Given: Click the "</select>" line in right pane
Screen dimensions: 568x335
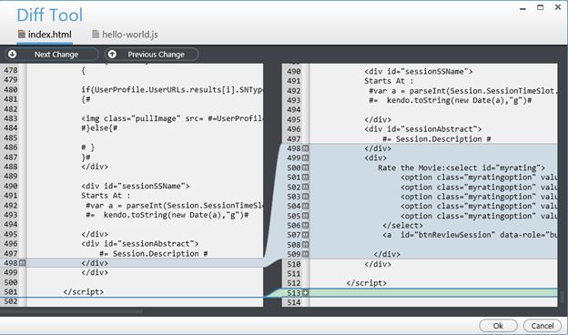Looking at the screenshot, I should click(x=402, y=225).
